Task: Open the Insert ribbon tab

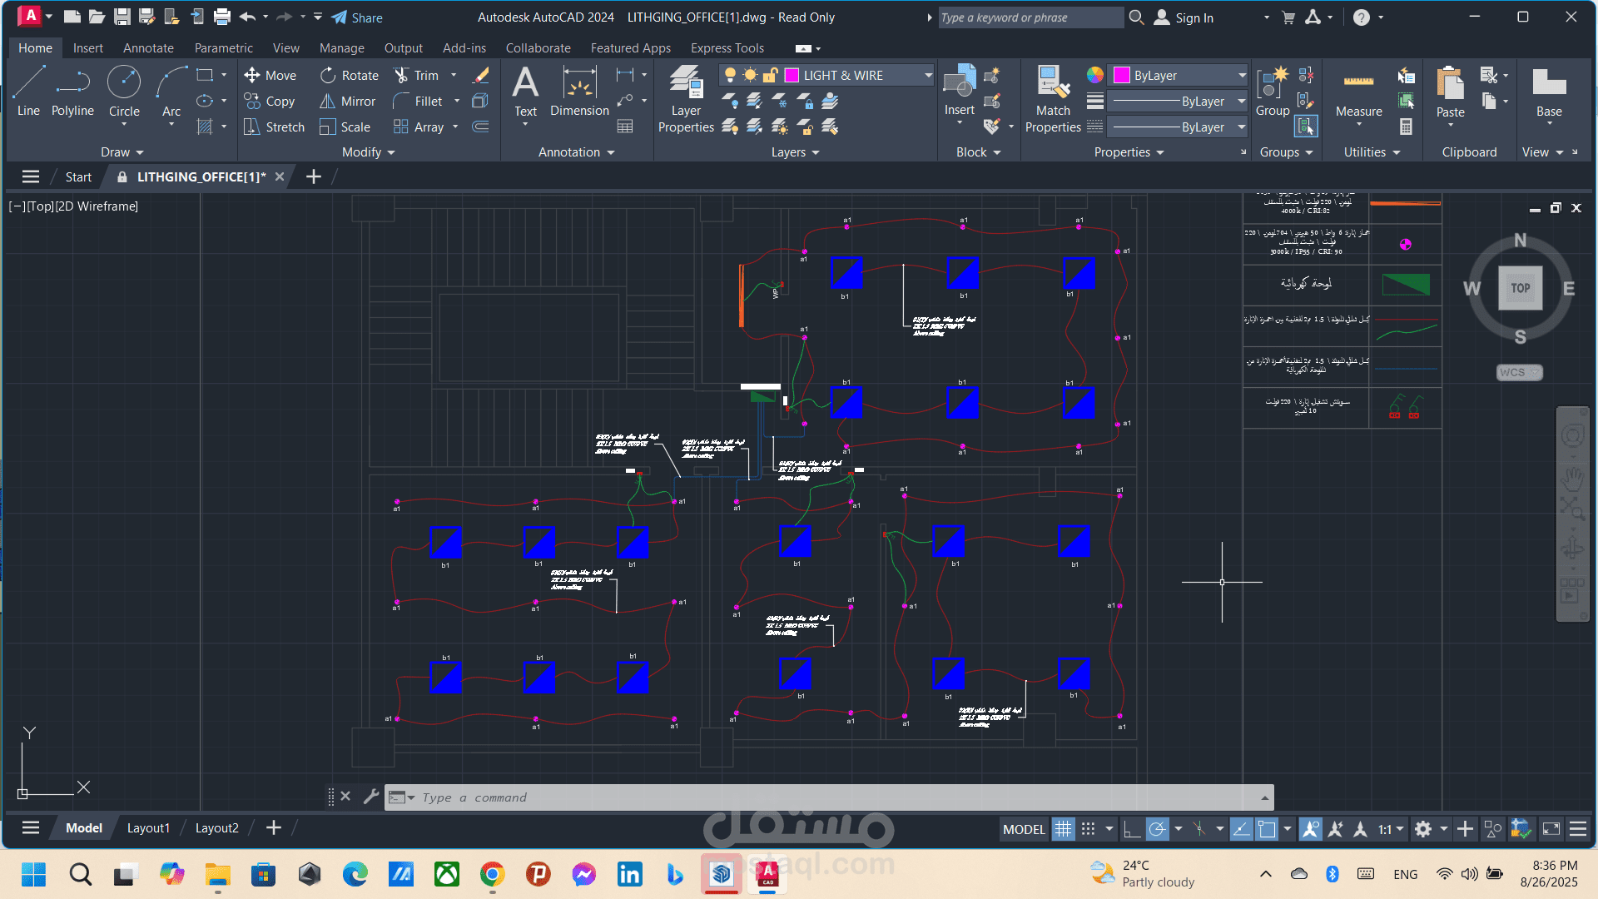Action: (88, 48)
